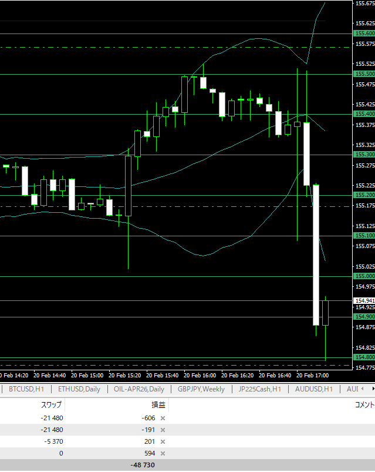The image size is (375, 472).
Task: Switch to GBPJPY,Weekly chart tab
Action: [201, 389]
